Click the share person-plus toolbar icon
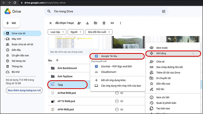Image resolution: width=203 pixels, height=114 pixels. (x=79, y=23)
